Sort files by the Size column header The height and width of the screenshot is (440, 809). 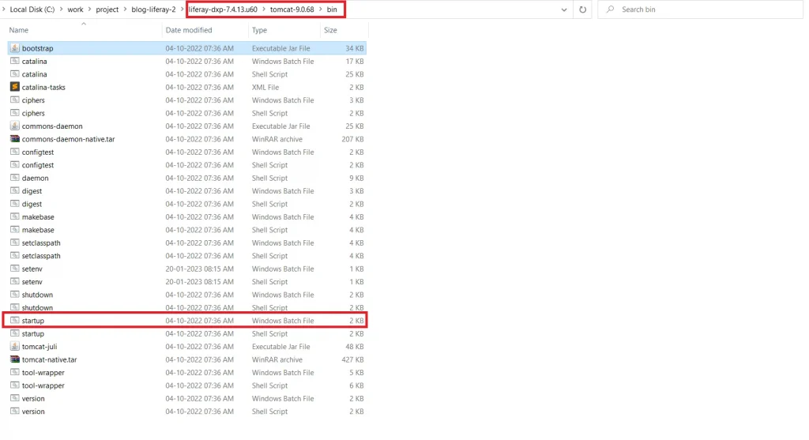click(x=330, y=30)
